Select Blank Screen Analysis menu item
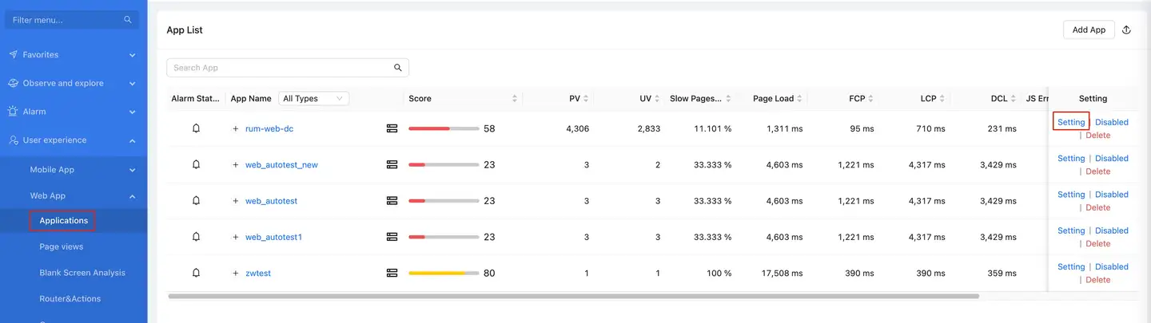This screenshot has width=1151, height=323. pyautogui.click(x=82, y=273)
